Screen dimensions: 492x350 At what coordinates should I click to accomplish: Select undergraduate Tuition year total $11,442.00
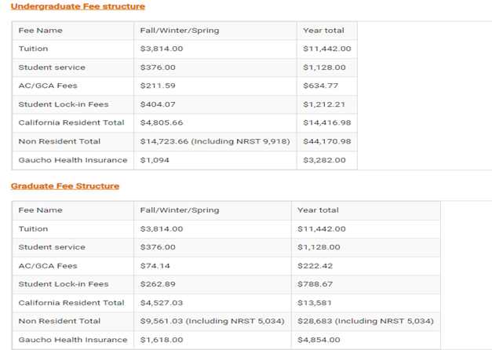pos(327,49)
